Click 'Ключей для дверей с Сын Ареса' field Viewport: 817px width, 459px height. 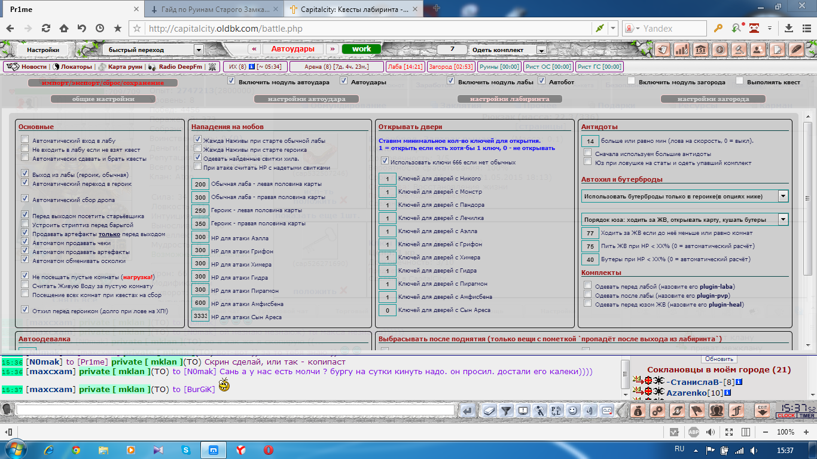pyautogui.click(x=388, y=310)
